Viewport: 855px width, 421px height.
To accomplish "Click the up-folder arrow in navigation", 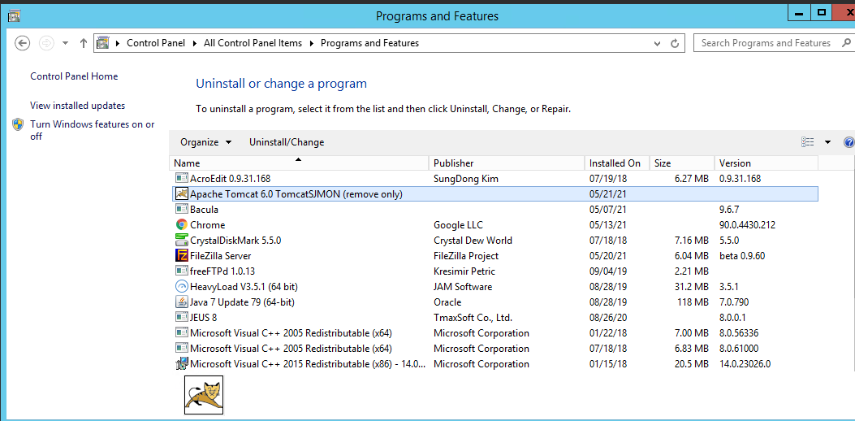I will point(83,43).
